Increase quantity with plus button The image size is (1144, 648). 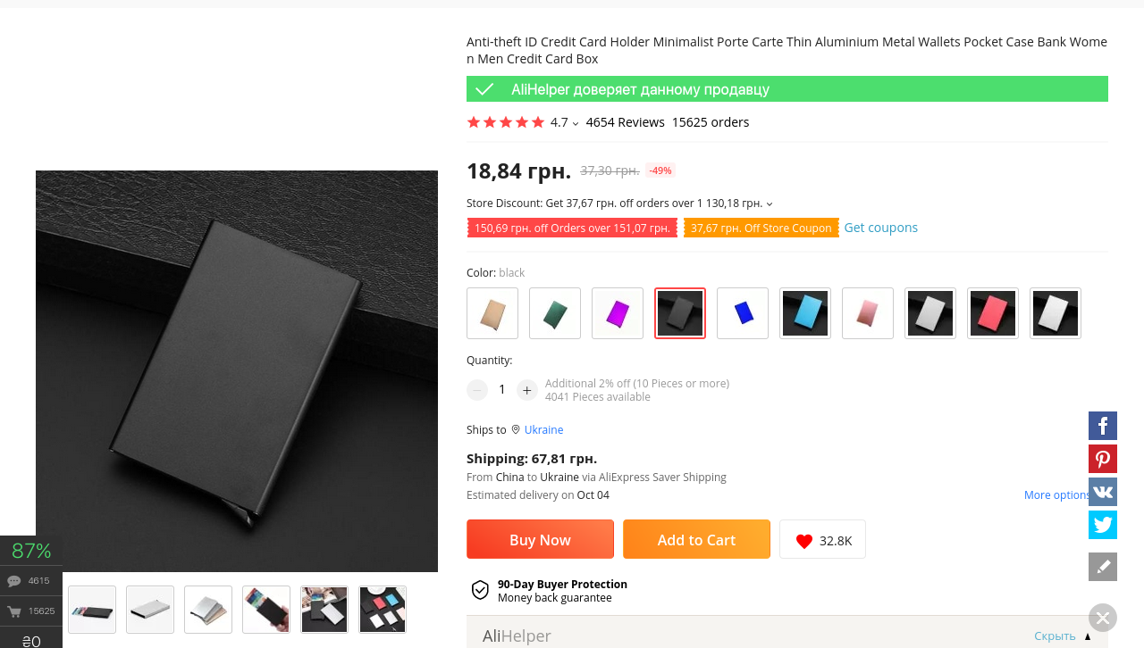click(527, 390)
